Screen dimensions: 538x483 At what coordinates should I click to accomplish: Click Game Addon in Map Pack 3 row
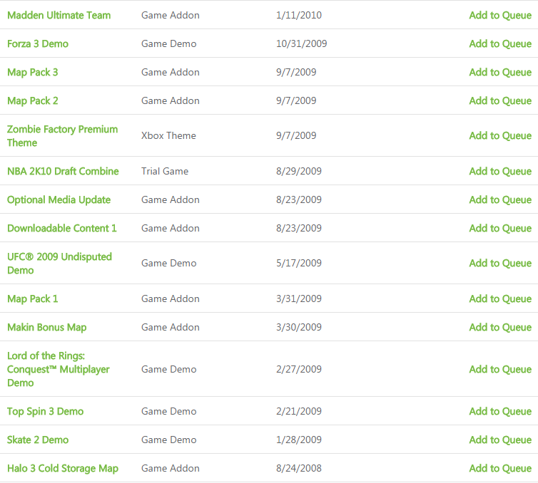[171, 72]
